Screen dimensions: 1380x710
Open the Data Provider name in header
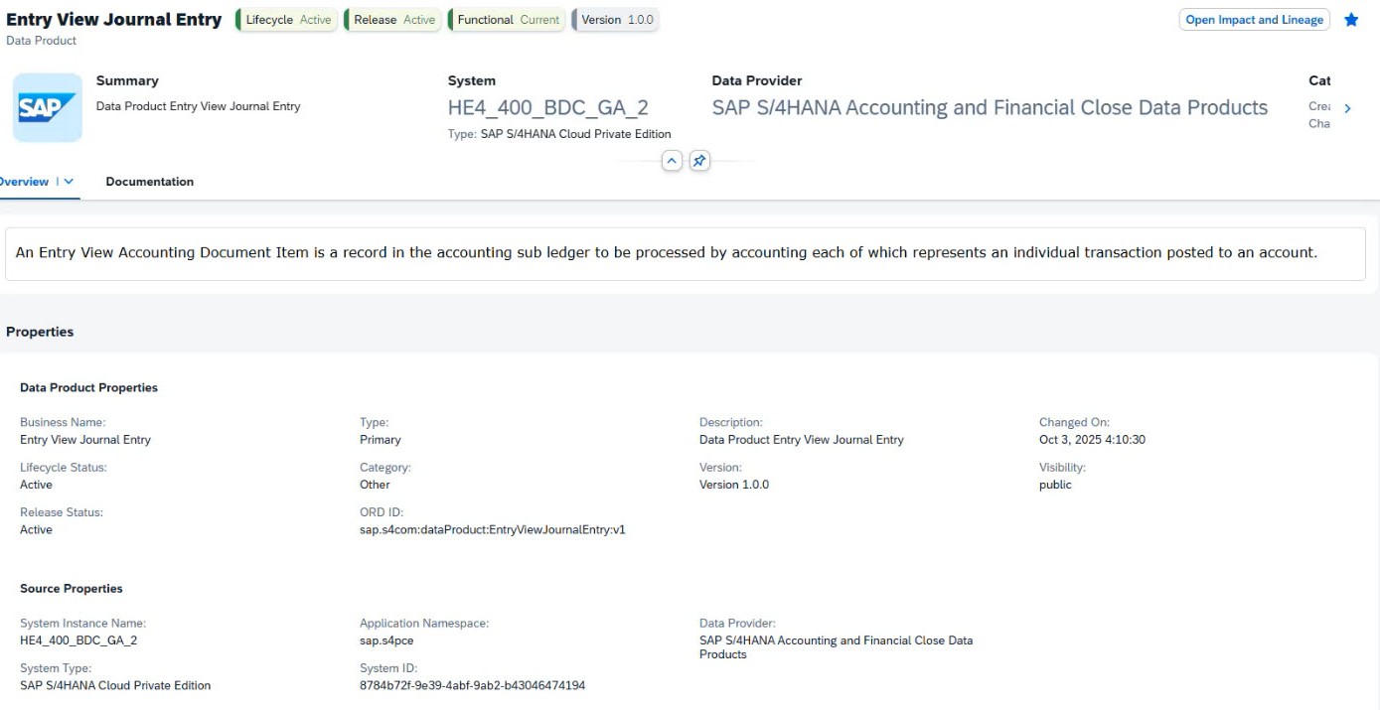(990, 108)
